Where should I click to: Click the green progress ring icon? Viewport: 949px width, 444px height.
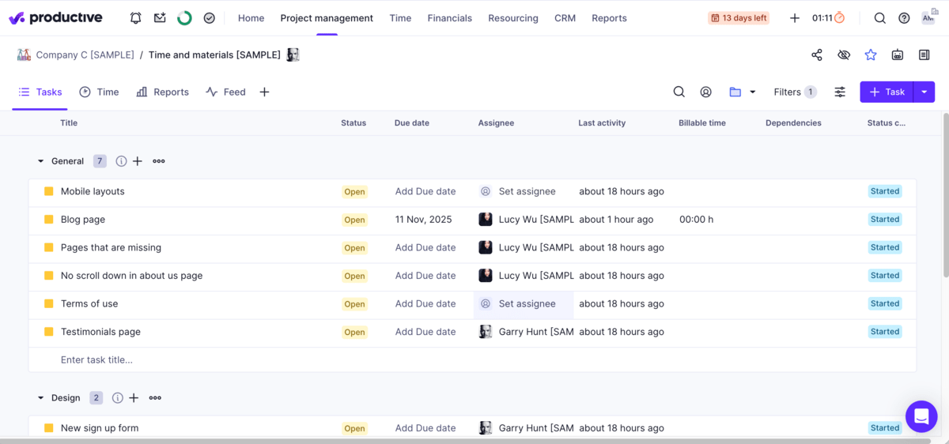(x=184, y=18)
